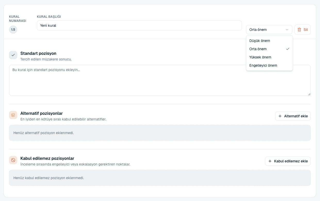Focus the Kural başlığı field containing Yeni kural
This screenshot has width=320, height=201.
[139, 25]
